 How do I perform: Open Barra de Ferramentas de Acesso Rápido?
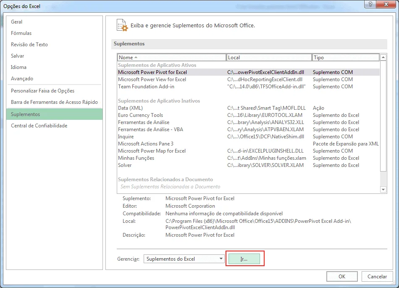point(54,102)
